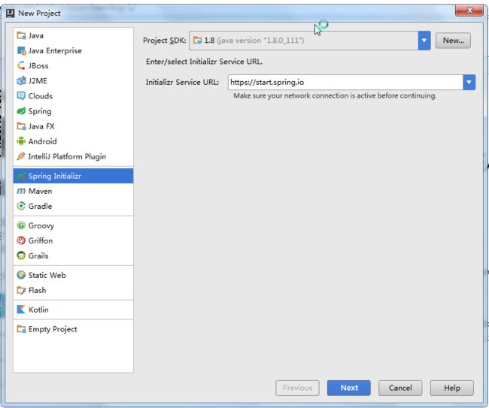
Task: Pick J2ME in the project list
Action: (x=73, y=80)
